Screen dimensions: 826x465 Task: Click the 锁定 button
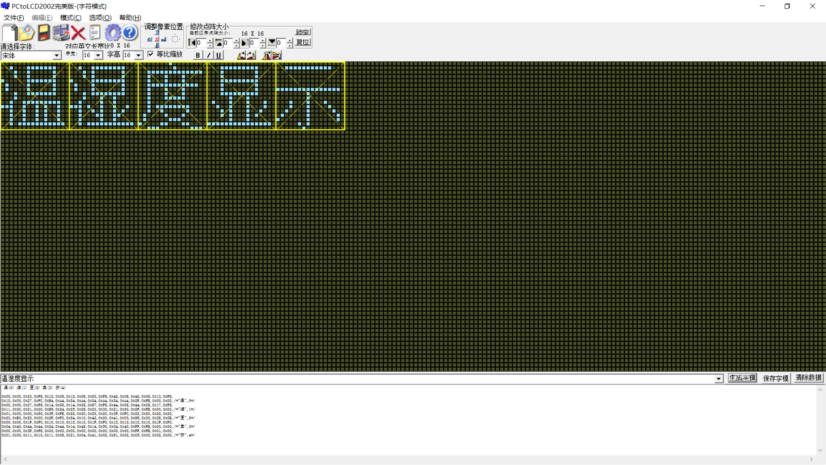point(303,32)
